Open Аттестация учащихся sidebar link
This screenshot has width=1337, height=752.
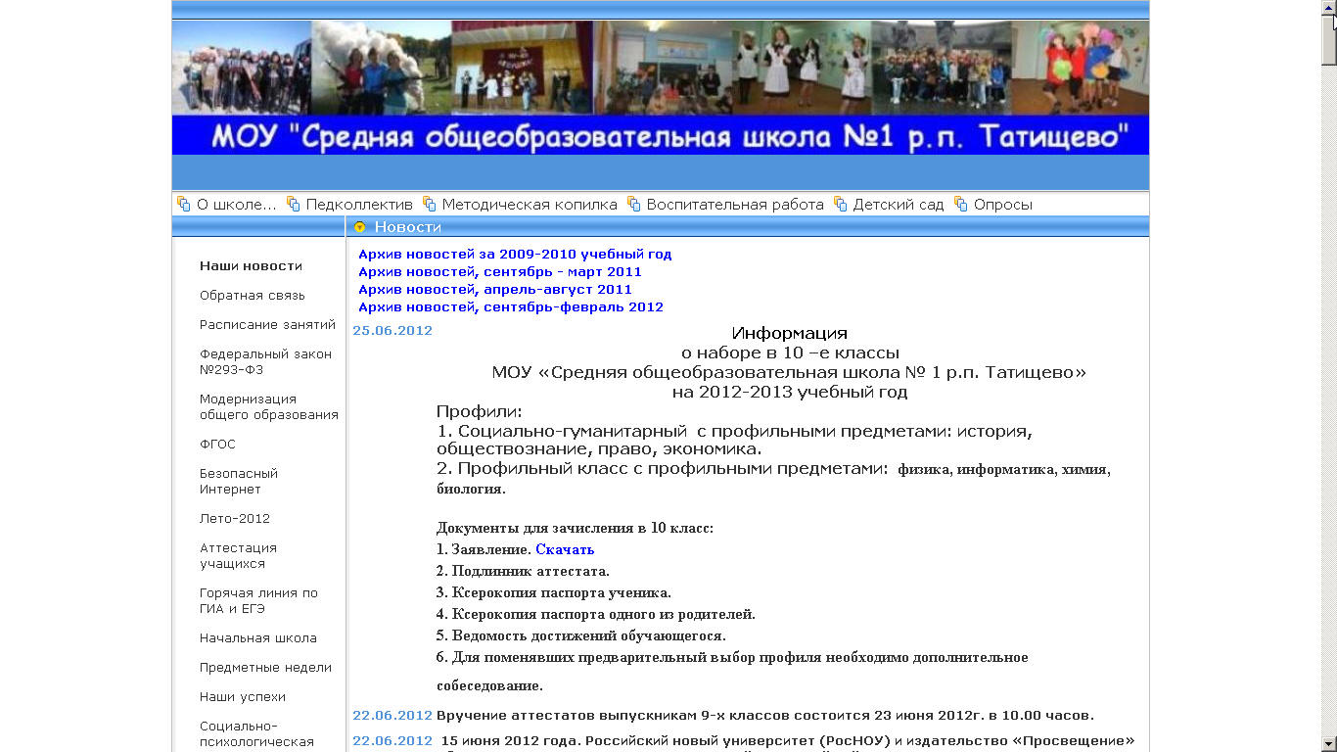[x=238, y=555]
